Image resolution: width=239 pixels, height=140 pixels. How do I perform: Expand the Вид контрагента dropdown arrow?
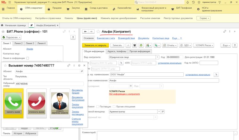158,57
